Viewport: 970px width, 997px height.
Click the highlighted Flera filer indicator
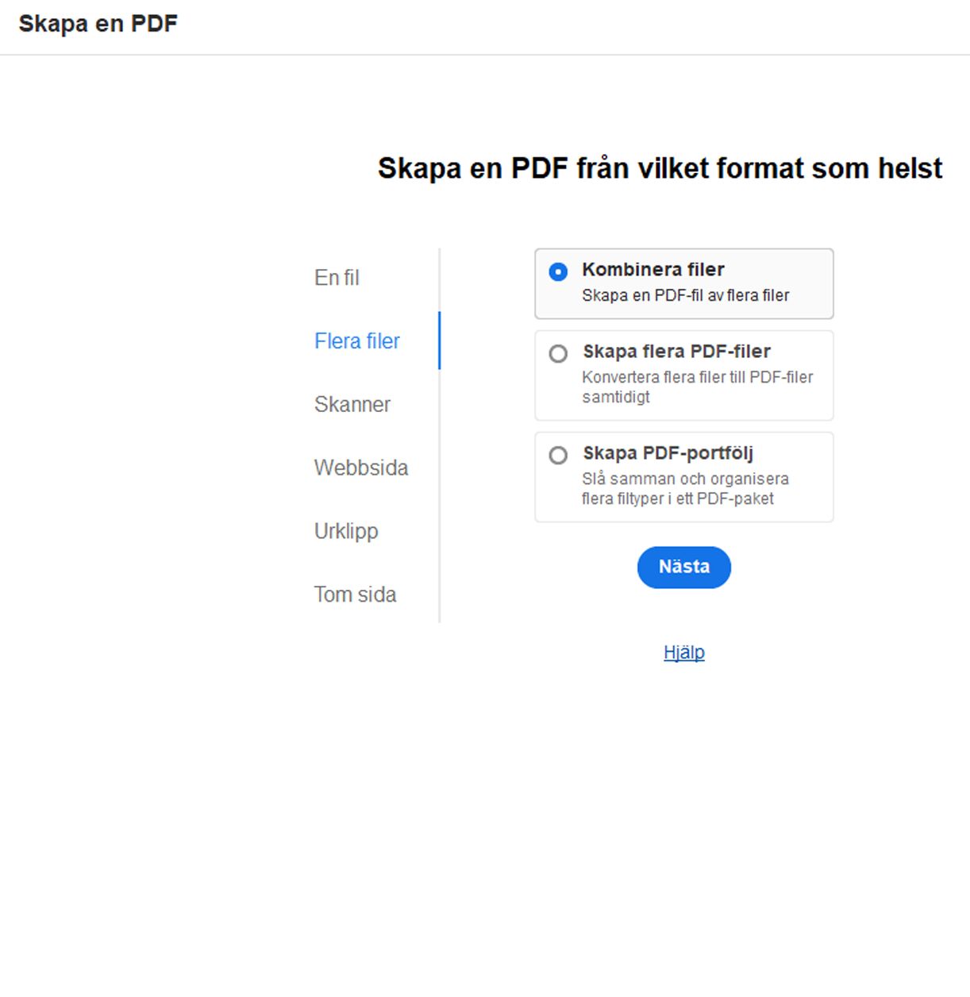439,341
